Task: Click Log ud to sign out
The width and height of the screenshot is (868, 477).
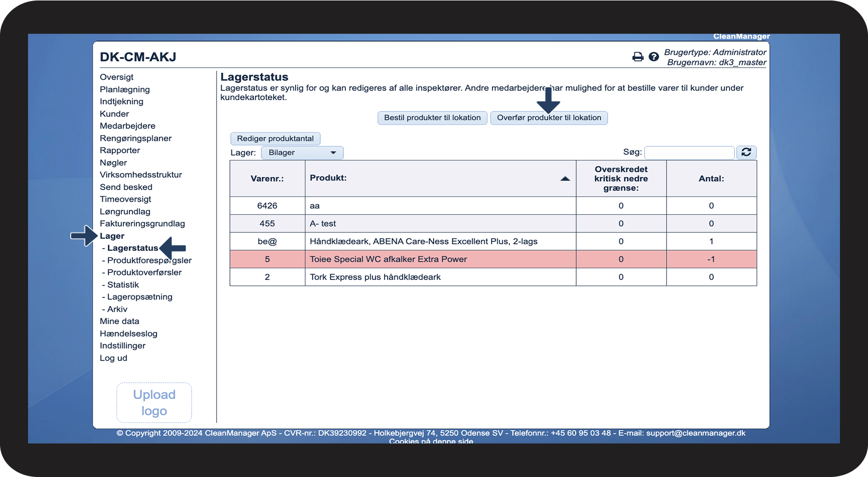Action: pyautogui.click(x=113, y=358)
